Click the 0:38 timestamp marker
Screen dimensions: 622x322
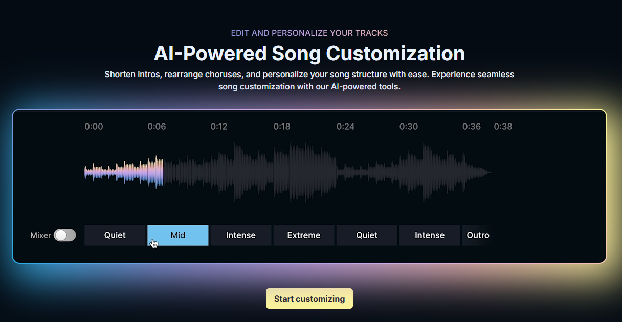pyautogui.click(x=503, y=126)
